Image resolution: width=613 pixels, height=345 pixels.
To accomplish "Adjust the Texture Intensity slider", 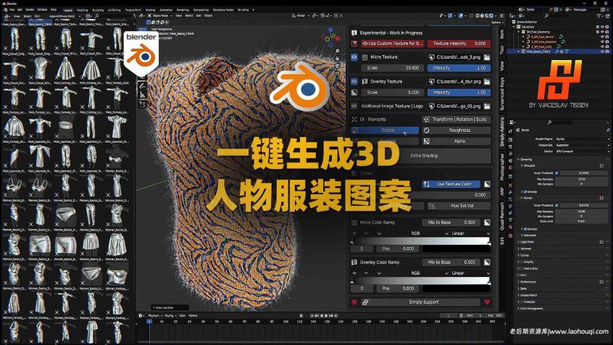I will [459, 43].
